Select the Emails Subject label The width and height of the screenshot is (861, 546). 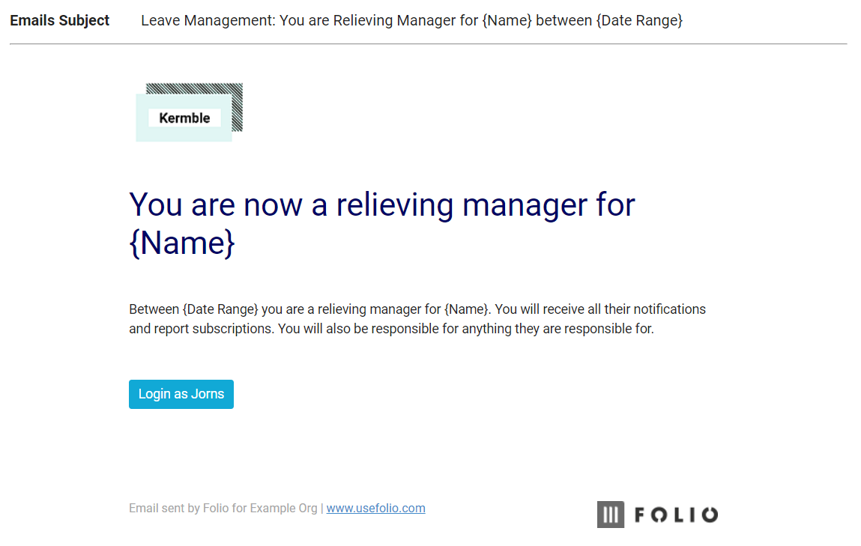pos(60,20)
